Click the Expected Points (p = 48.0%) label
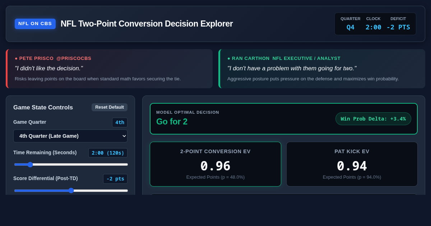 [215, 177]
